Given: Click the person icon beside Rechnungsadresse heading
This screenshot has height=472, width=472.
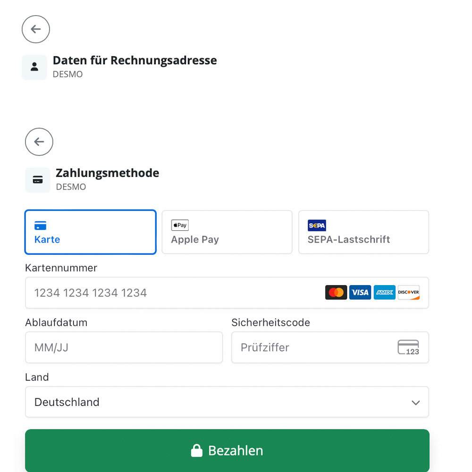Looking at the screenshot, I should tap(34, 67).
